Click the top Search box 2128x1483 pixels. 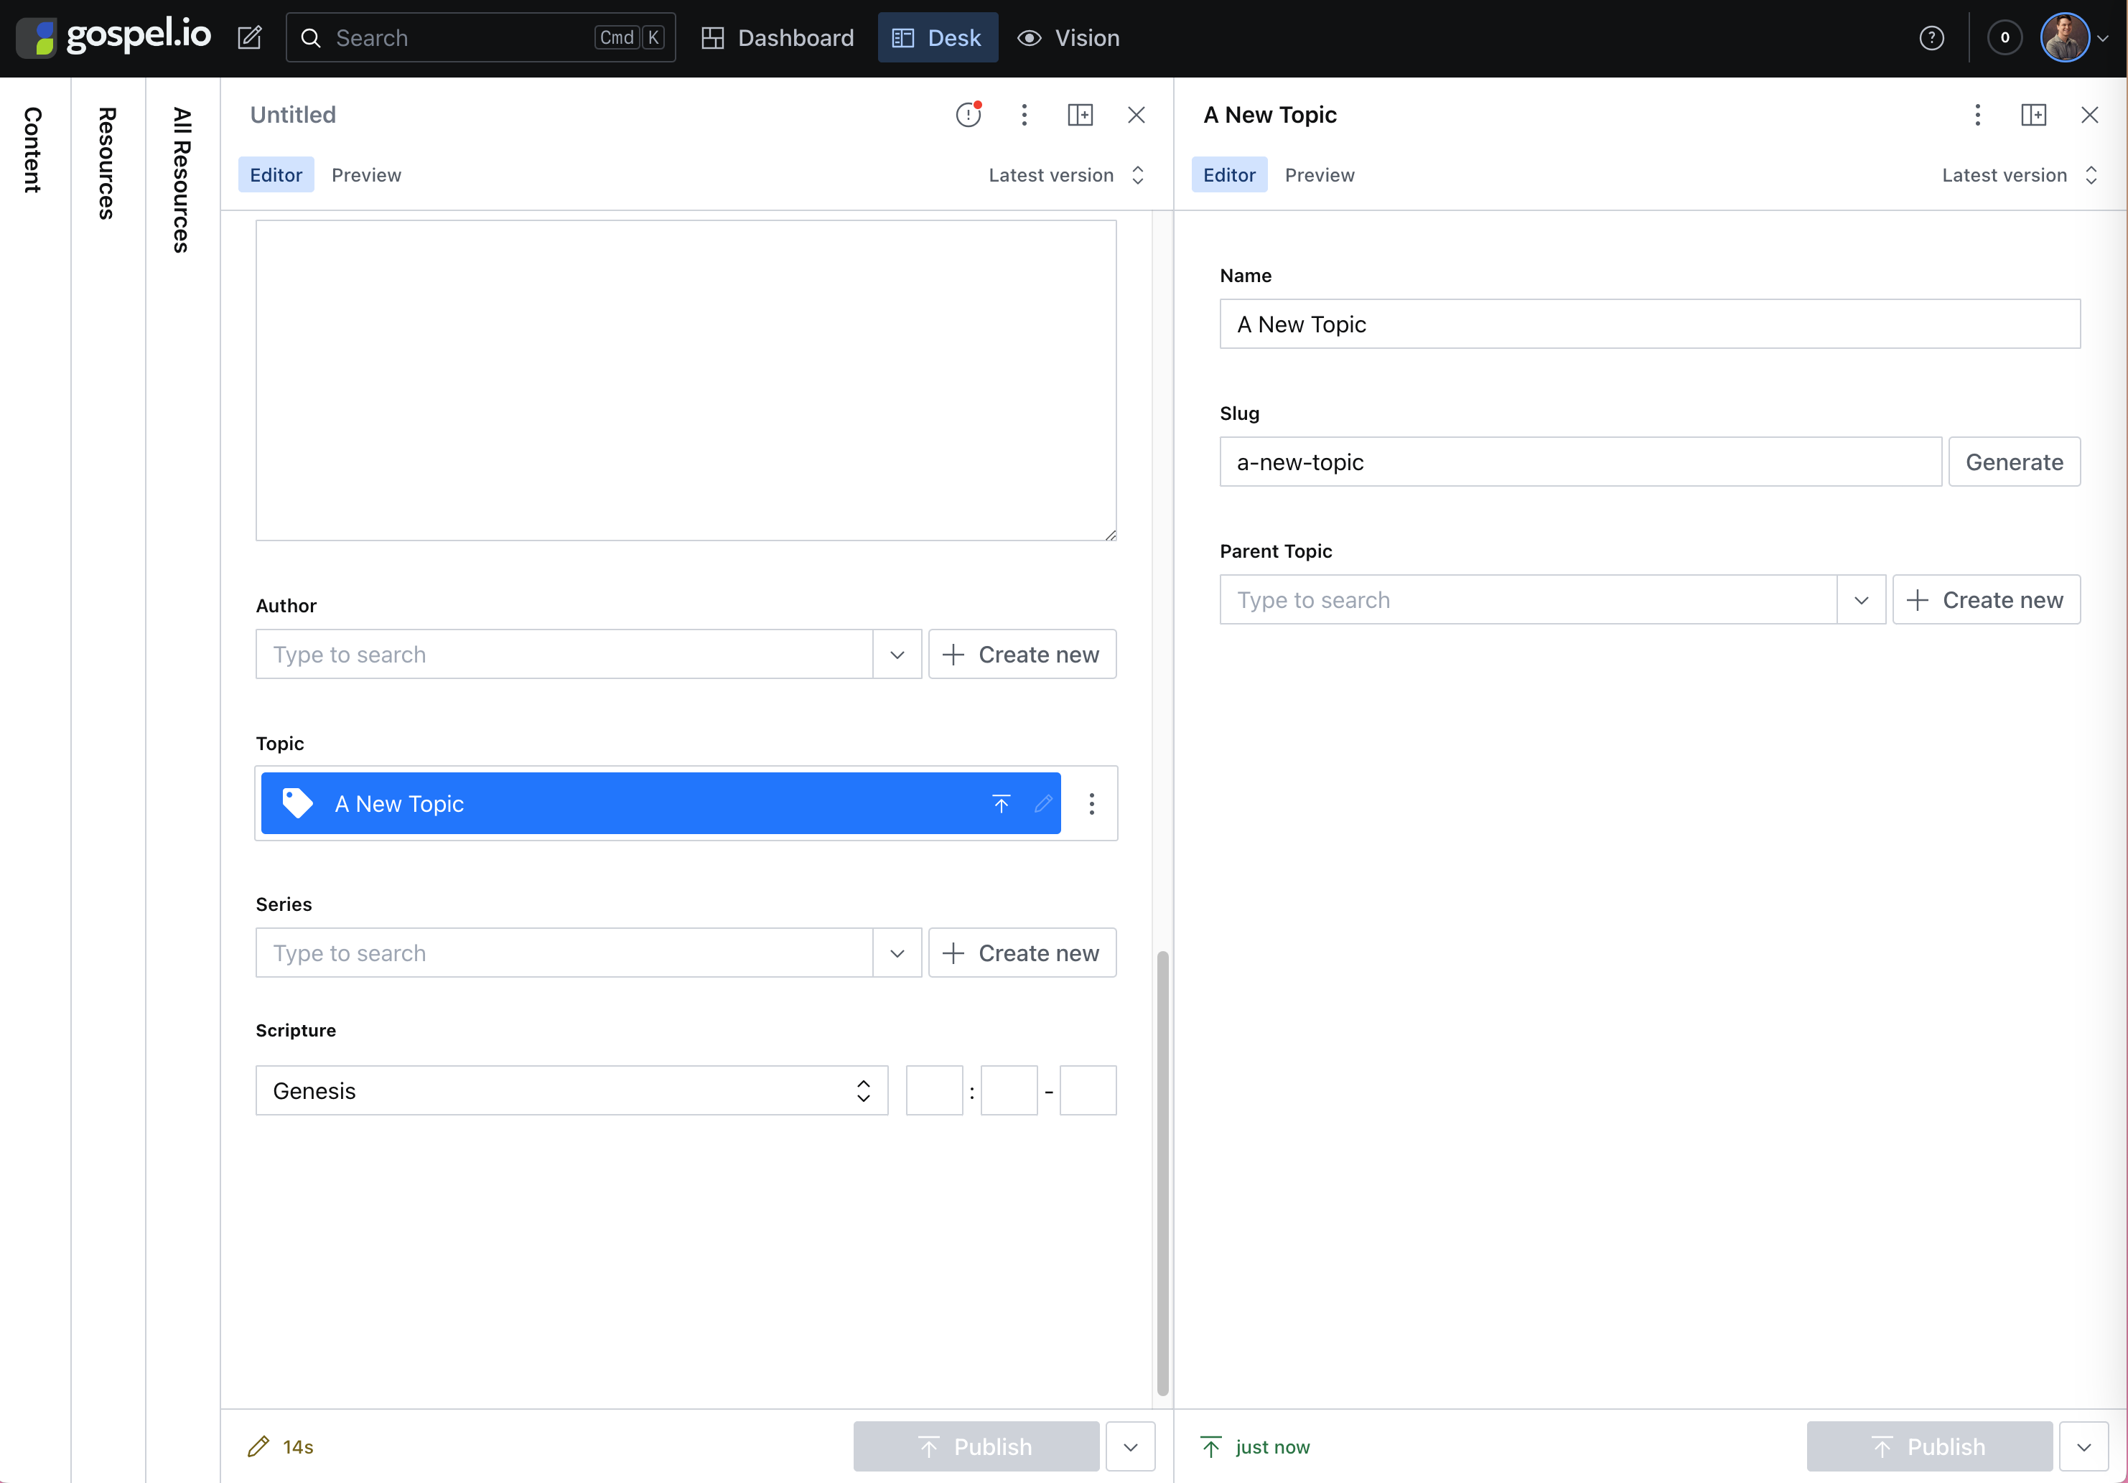point(480,38)
